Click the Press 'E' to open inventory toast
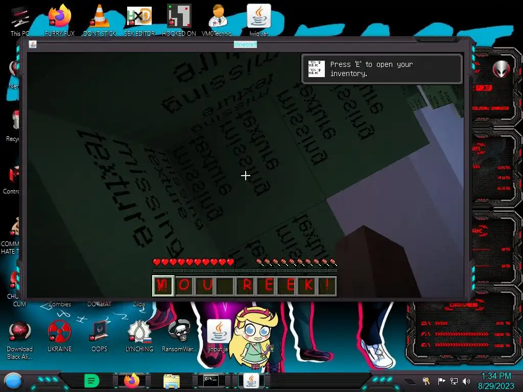This screenshot has height=392, width=523. pyautogui.click(x=382, y=69)
